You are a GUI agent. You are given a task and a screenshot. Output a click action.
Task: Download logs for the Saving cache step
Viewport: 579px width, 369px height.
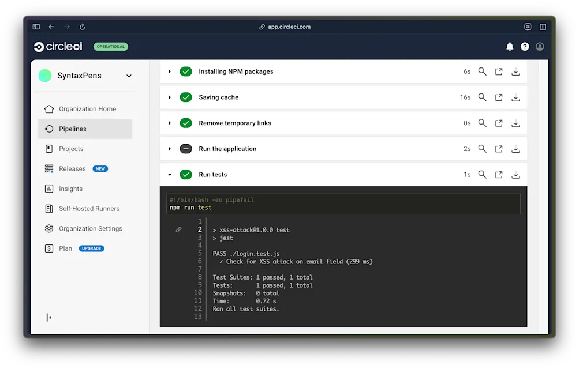[516, 97]
